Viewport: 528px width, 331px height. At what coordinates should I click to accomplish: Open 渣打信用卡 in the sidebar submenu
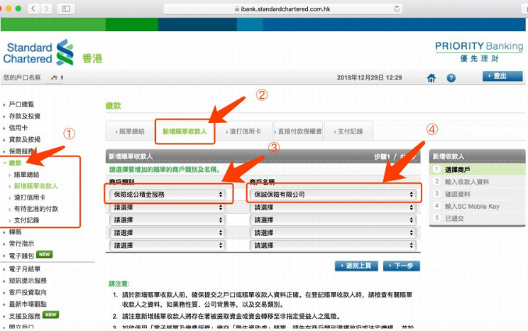[x=29, y=197]
